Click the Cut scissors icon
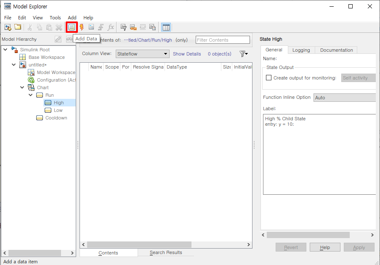This screenshot has height=265, width=380. click(x=30, y=27)
